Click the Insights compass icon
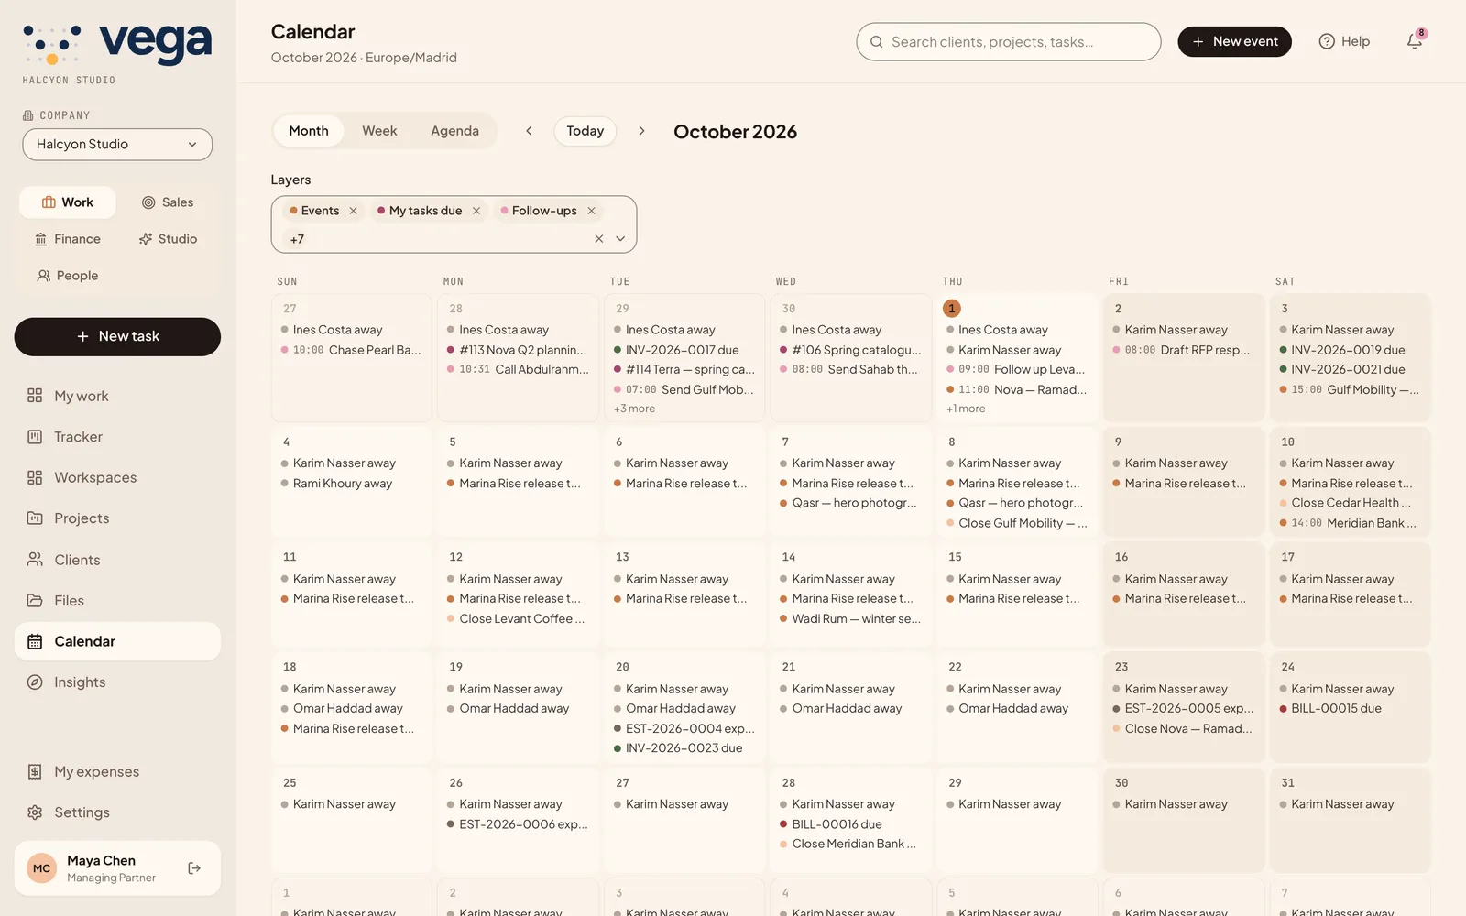Image resolution: width=1466 pixels, height=916 pixels. [35, 682]
